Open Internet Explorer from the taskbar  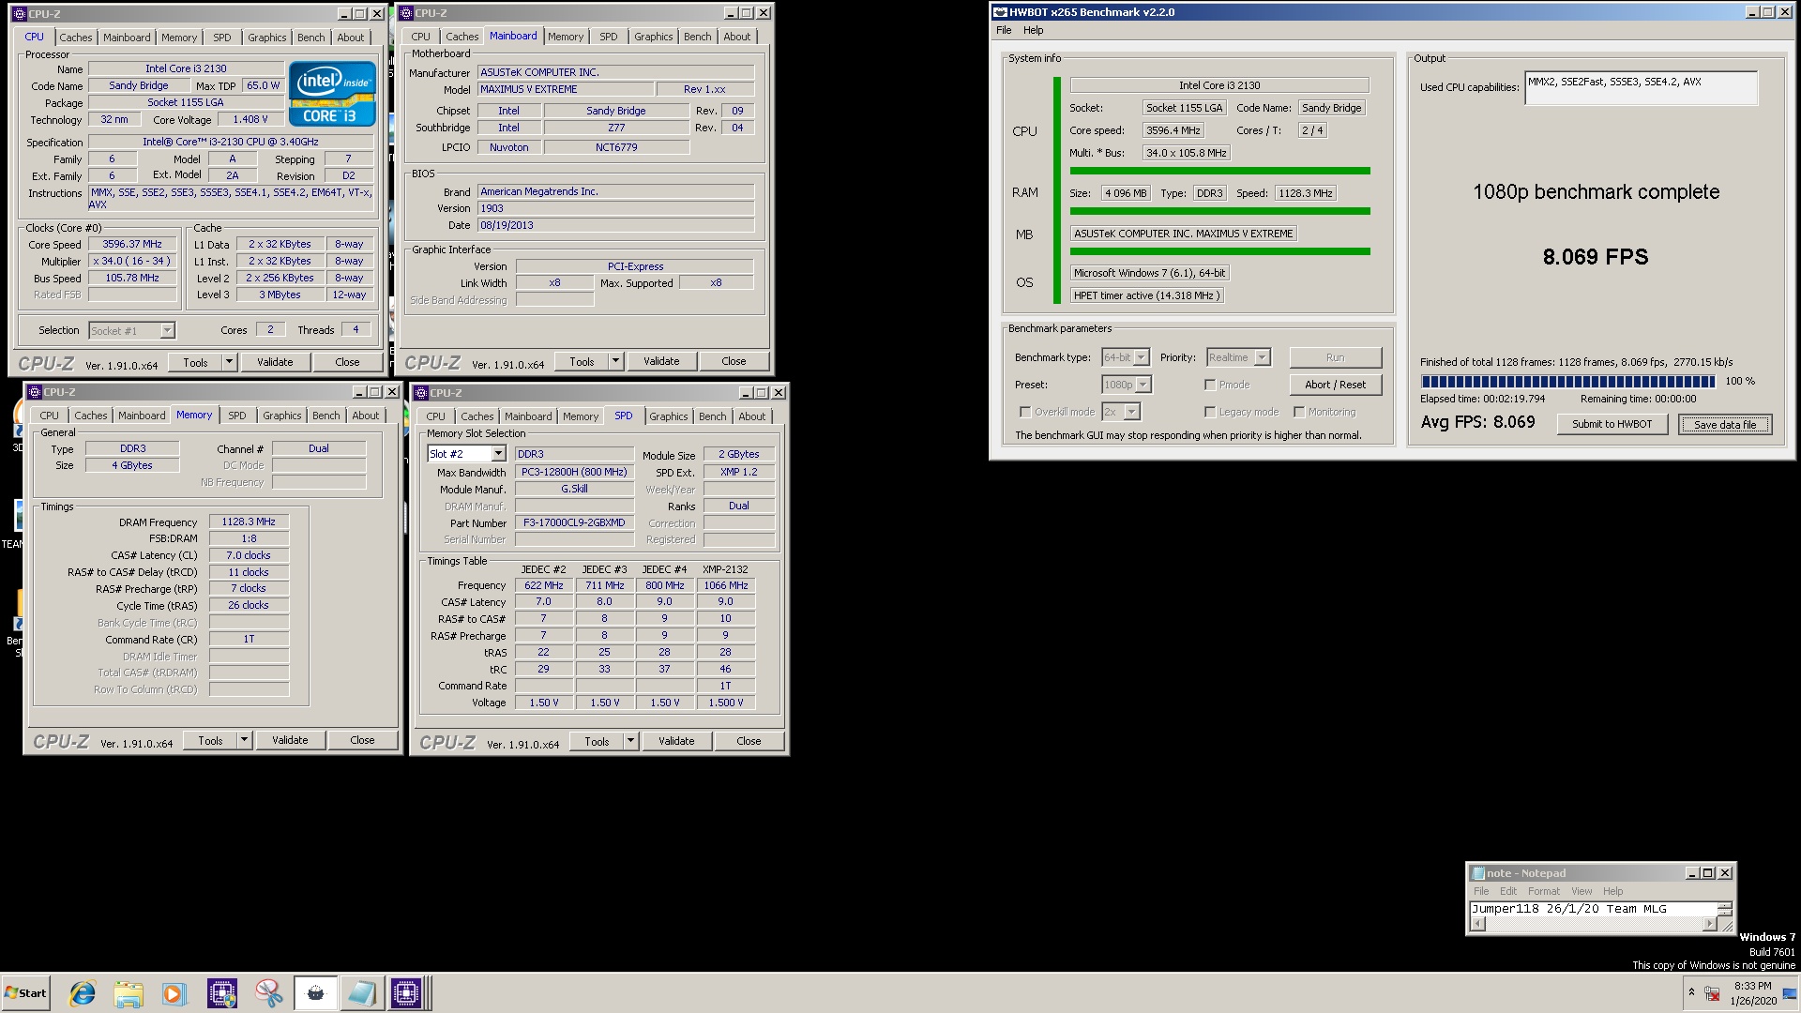coord(83,993)
